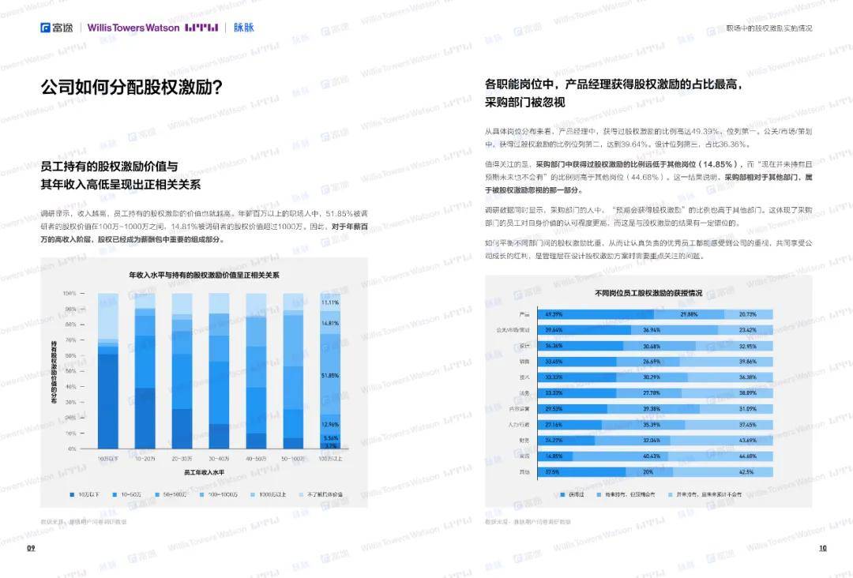Image resolution: width=853 pixels, height=578 pixels.
Task: Click the 51.85% value in the 100万以上 bar
Action: click(330, 376)
